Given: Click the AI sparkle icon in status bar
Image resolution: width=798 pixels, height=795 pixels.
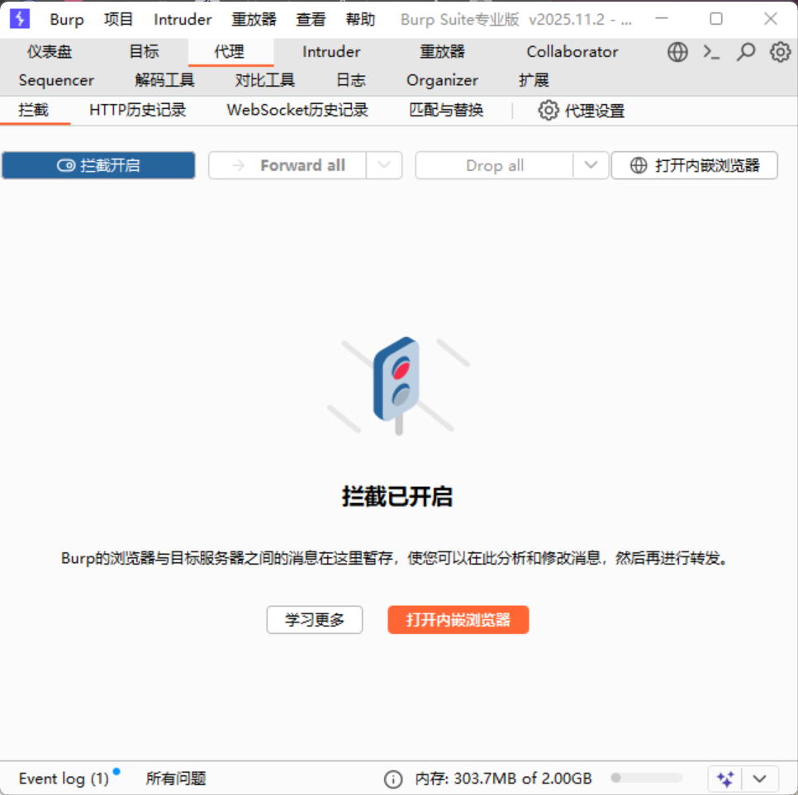Looking at the screenshot, I should point(725,778).
